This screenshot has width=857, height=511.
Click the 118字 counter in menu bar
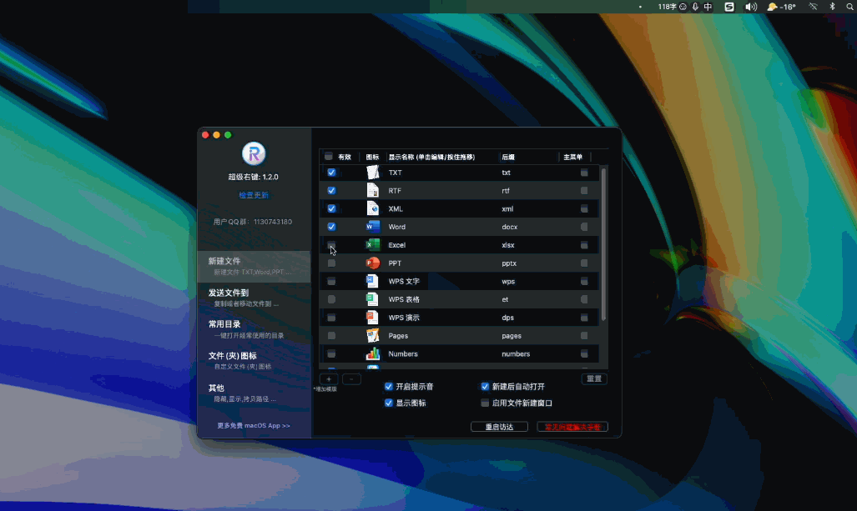pos(667,7)
